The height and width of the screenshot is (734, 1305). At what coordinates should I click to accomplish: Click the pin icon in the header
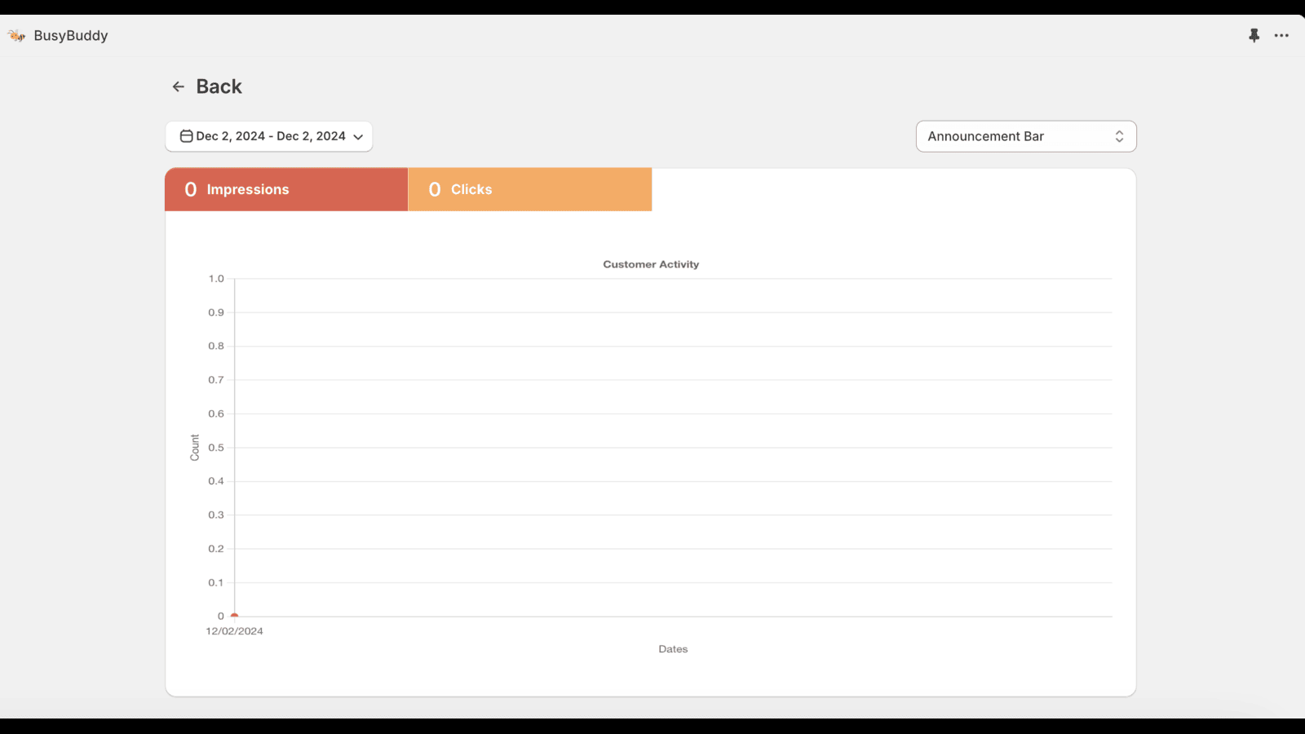[1254, 35]
